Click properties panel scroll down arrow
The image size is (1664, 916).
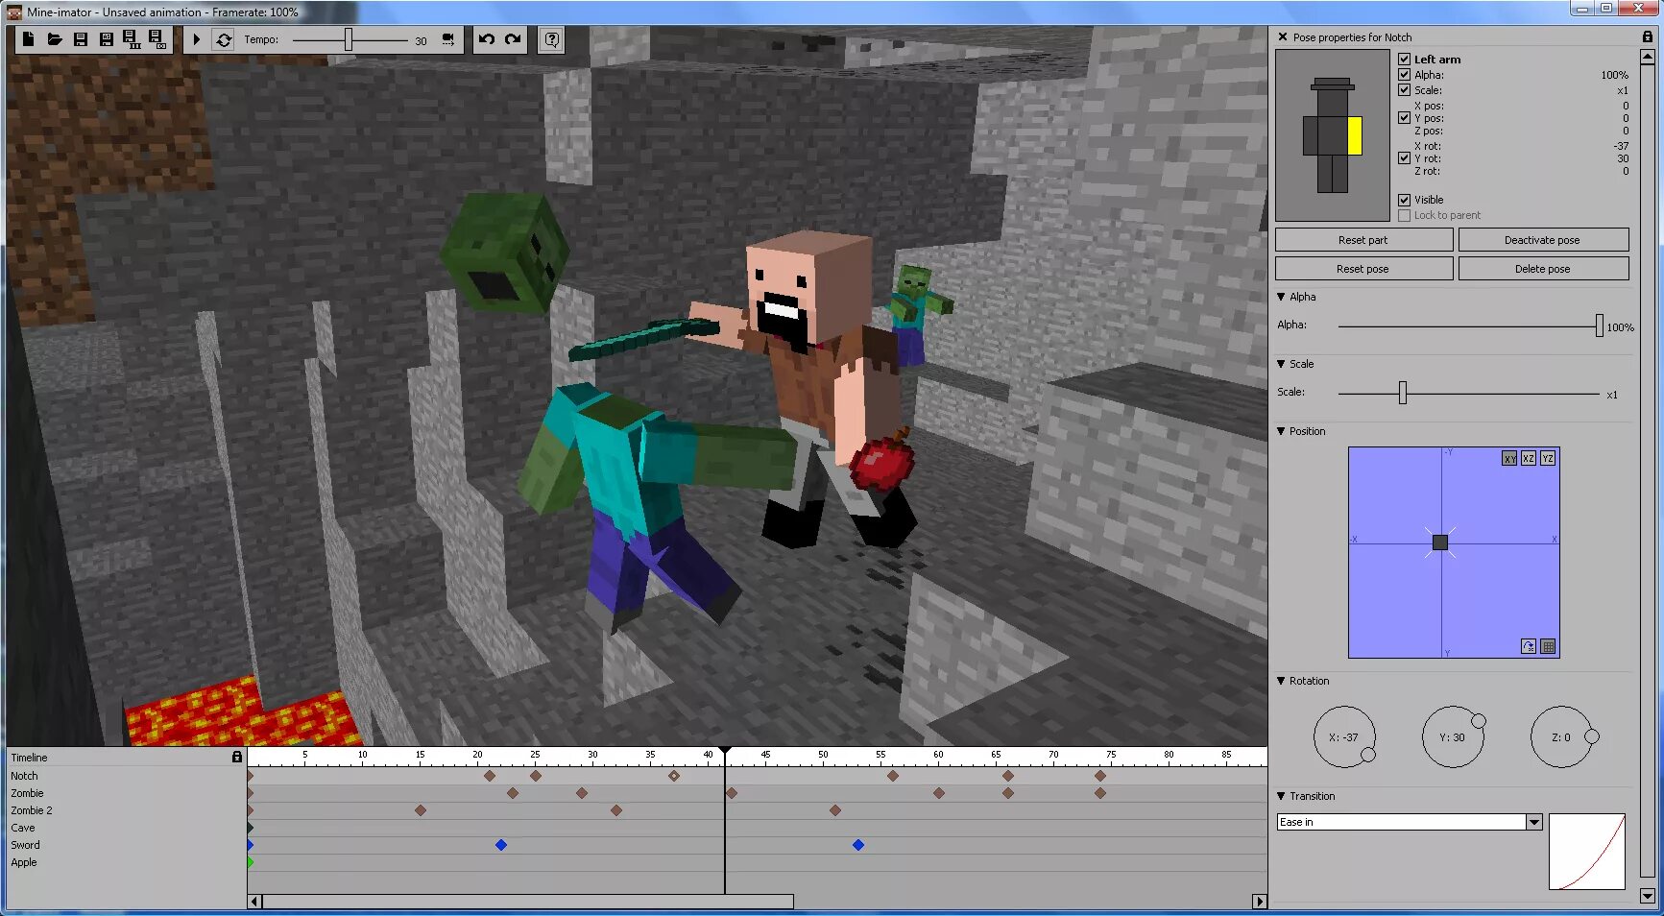pyautogui.click(x=1648, y=896)
